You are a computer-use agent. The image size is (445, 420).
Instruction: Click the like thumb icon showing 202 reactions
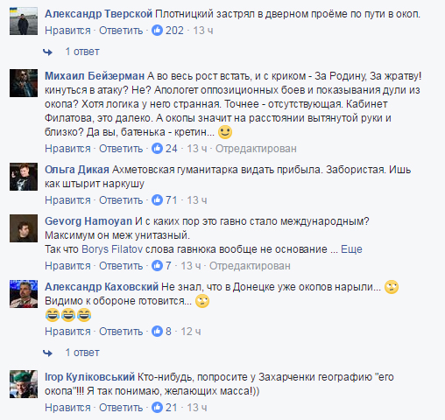157,31
